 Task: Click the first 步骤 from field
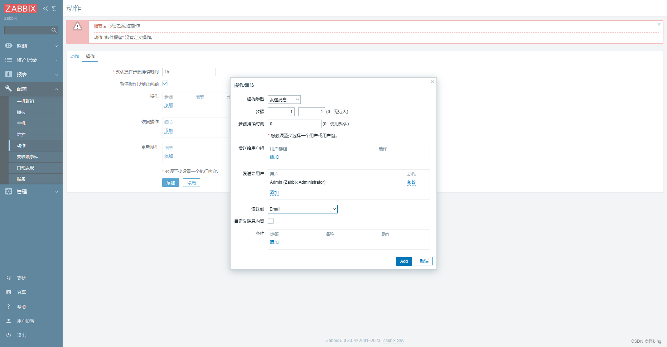281,112
